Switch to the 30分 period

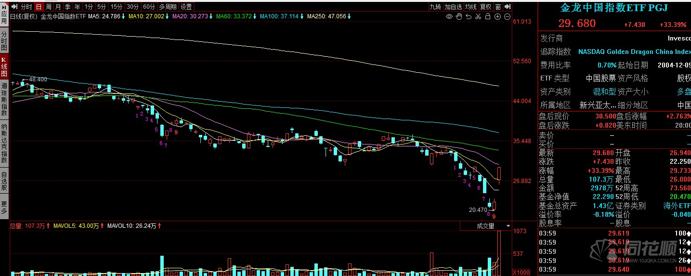[133, 7]
